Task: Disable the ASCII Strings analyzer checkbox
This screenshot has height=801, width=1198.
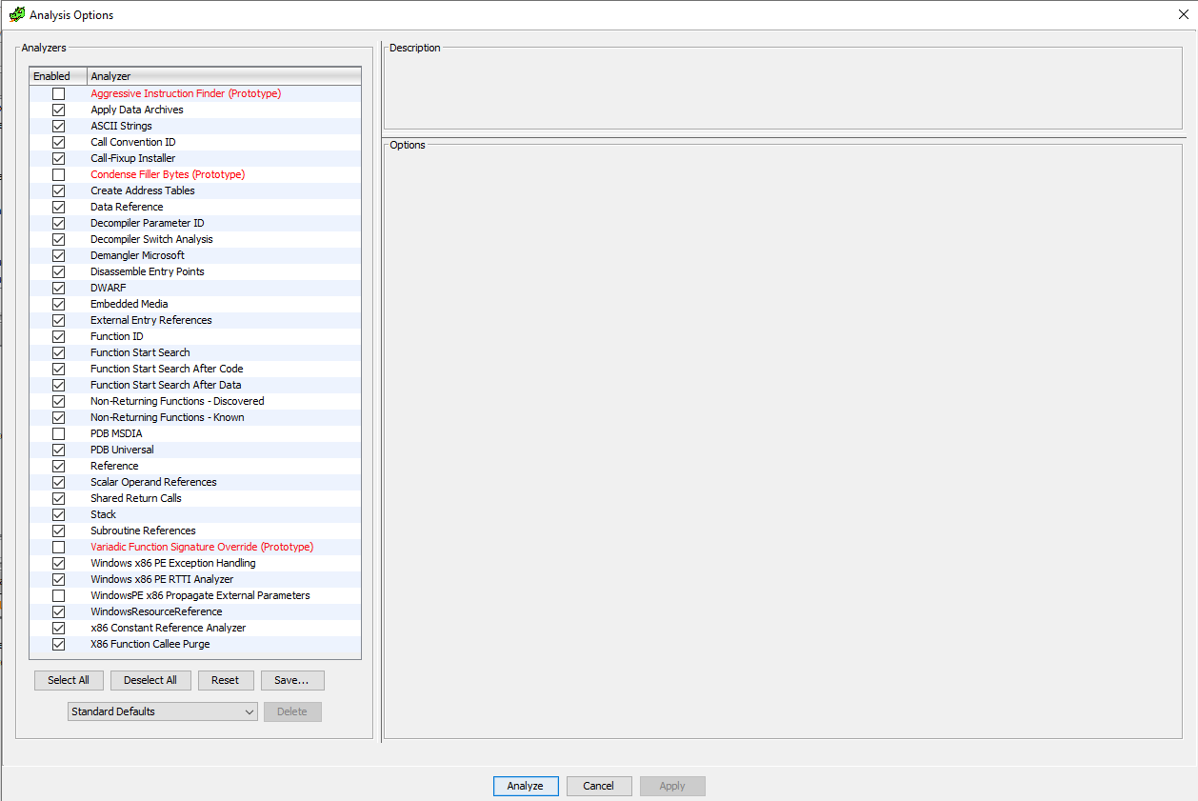Action: tap(59, 126)
